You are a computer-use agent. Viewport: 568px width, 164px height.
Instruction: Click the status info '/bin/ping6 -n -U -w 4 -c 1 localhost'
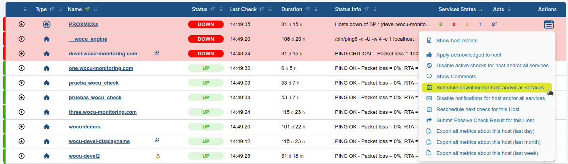[x=374, y=39]
